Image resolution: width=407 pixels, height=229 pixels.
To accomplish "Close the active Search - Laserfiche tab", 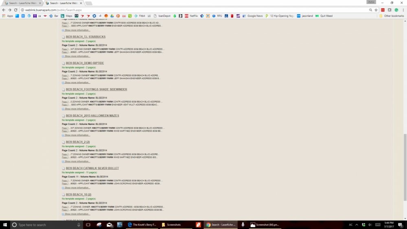I will [81, 3].
